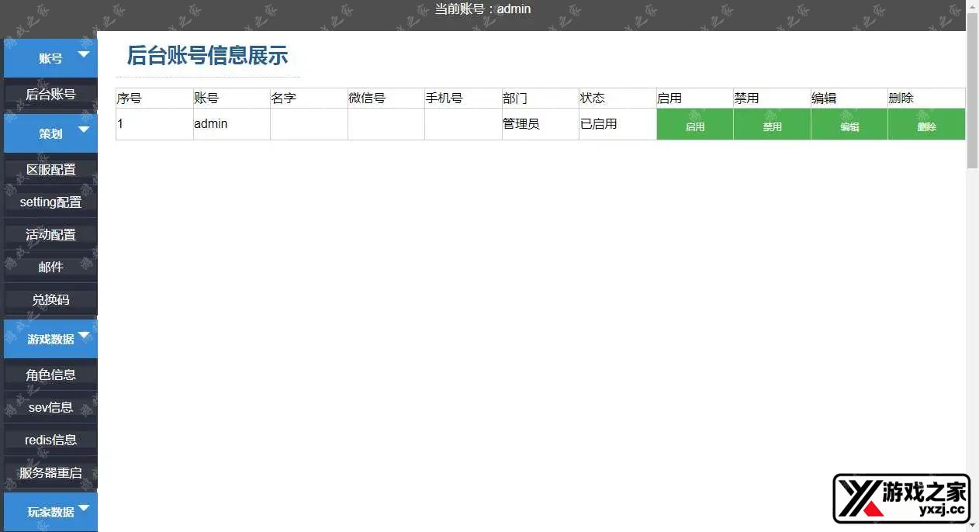Select redis信息 in the sidebar
The width and height of the screenshot is (979, 532).
[51, 440]
